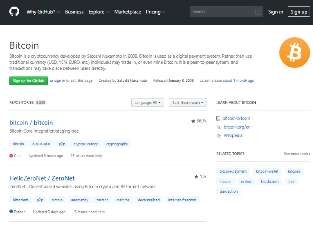The width and height of the screenshot is (313, 230).
Task: Click the review related topic
Action: coord(246,182)
